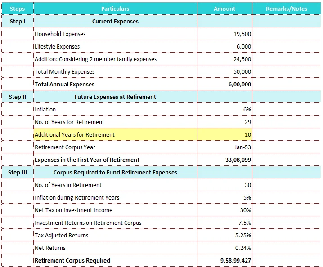323x267 pixels.
Task: Select the Step III label cell
Action: pos(17,172)
